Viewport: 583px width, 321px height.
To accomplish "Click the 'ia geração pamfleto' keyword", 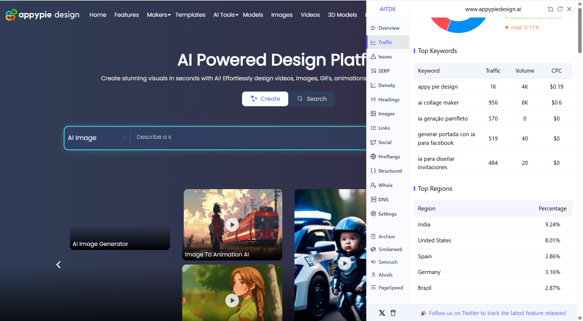I will (443, 119).
